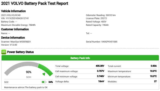Click the 54% SOC percentage

[50, 82]
